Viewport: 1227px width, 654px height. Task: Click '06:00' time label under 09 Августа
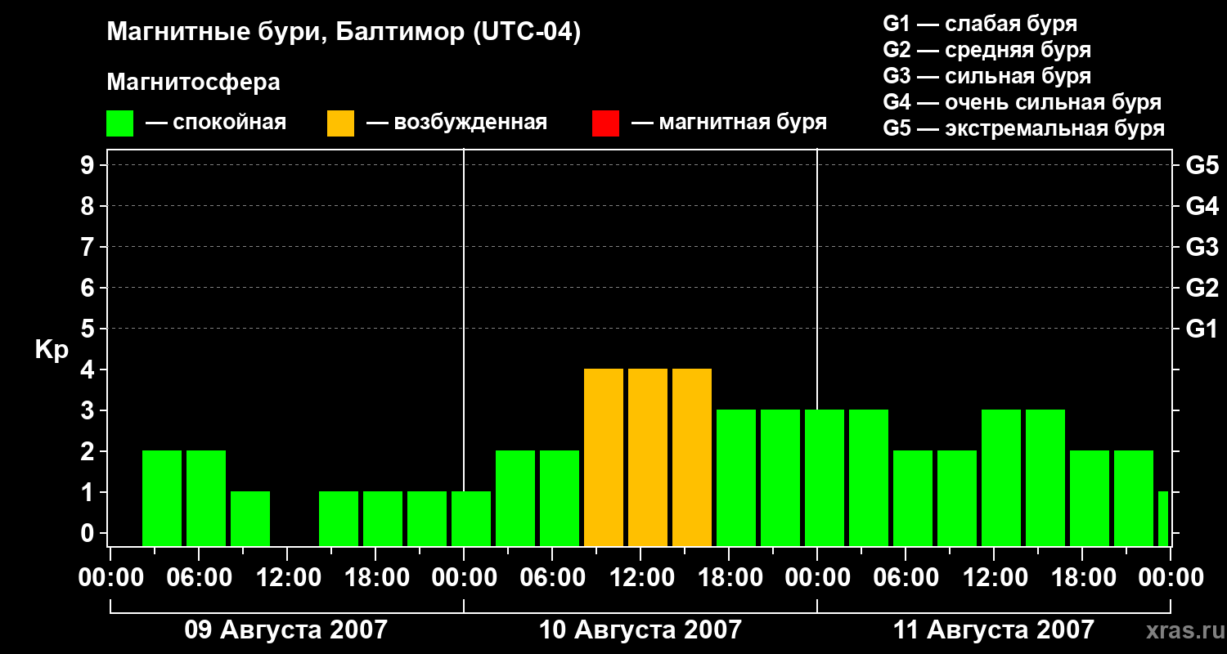(x=199, y=578)
